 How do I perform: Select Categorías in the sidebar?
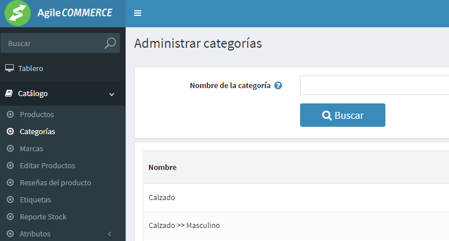tap(37, 131)
